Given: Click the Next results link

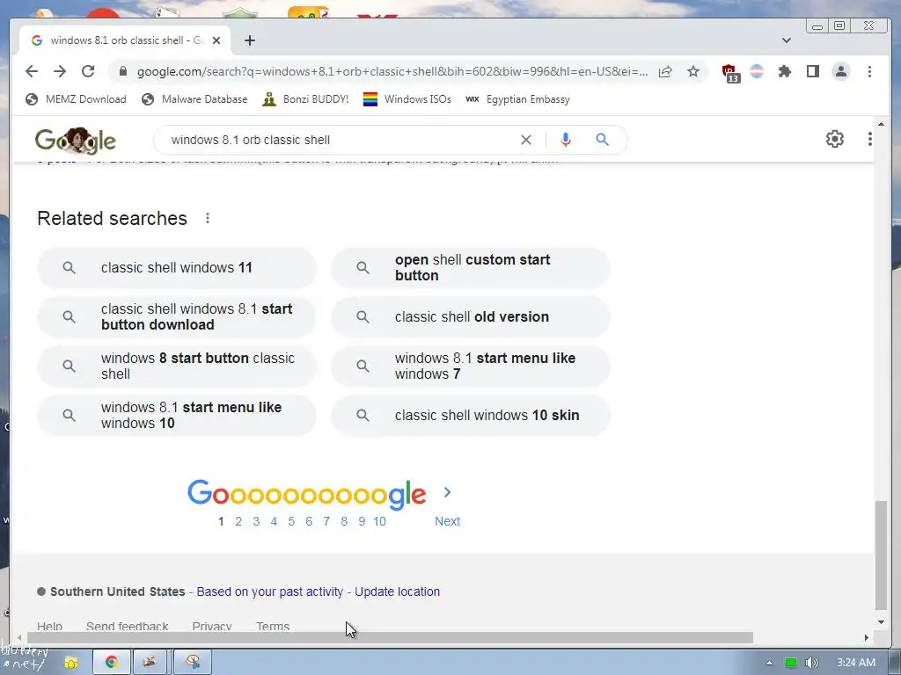Looking at the screenshot, I should [x=447, y=521].
